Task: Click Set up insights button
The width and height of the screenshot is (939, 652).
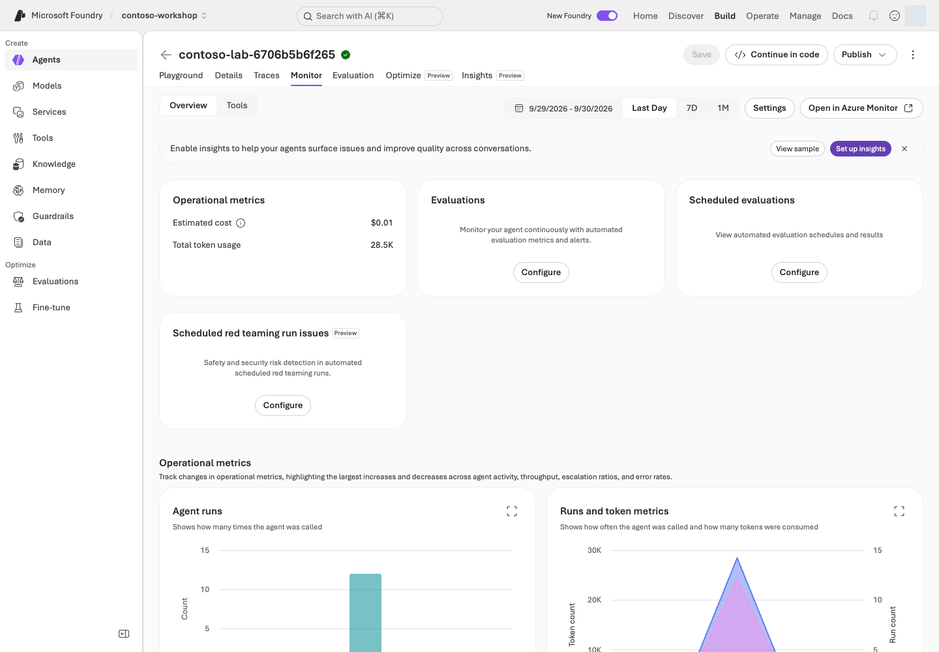Action: 861,149
